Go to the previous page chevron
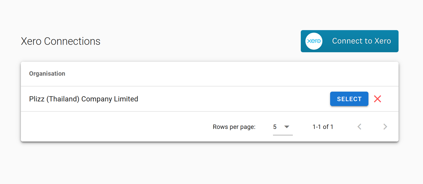This screenshot has height=184, width=423. [x=359, y=127]
